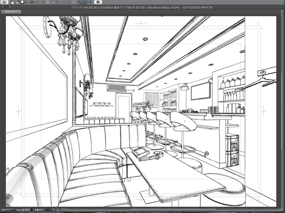Screen dimensions: 285x213
Task: Toggle Snap to Grid
Action: tap(90, 2)
